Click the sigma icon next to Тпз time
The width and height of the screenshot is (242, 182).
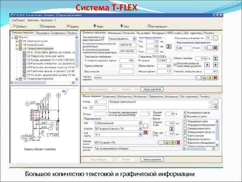click(169, 46)
